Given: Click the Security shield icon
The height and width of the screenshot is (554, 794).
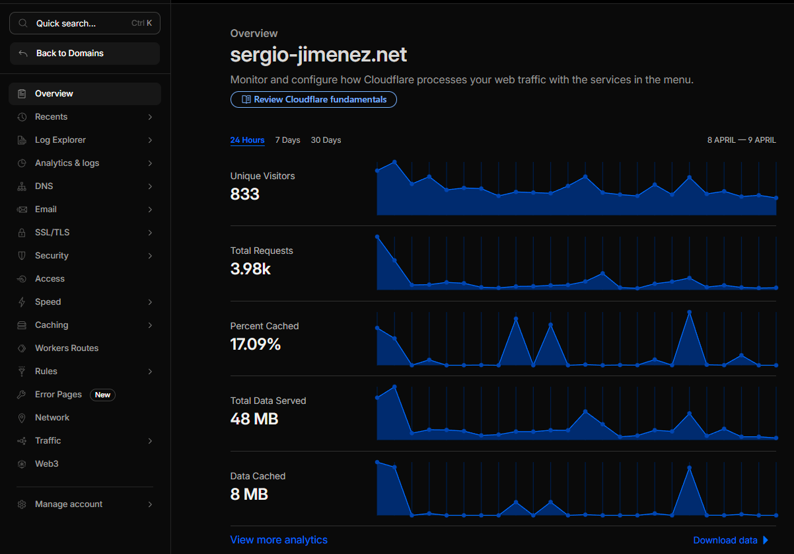Looking at the screenshot, I should tap(22, 256).
